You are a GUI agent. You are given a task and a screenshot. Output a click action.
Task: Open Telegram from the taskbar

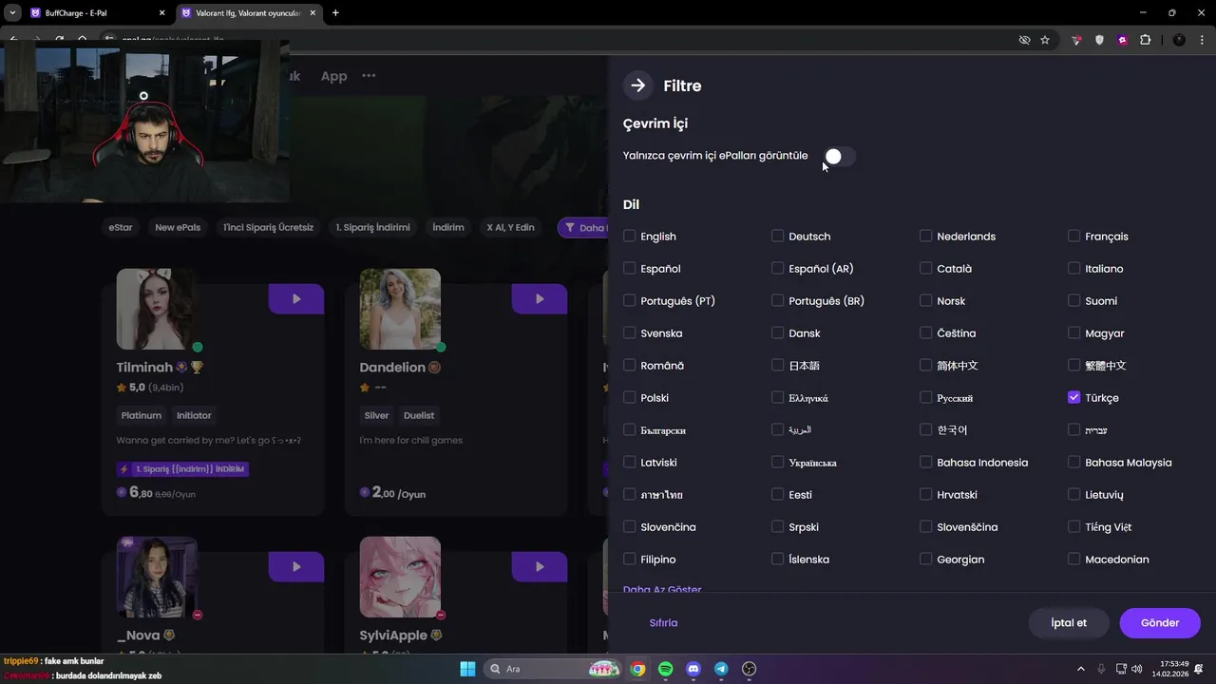pos(721,669)
